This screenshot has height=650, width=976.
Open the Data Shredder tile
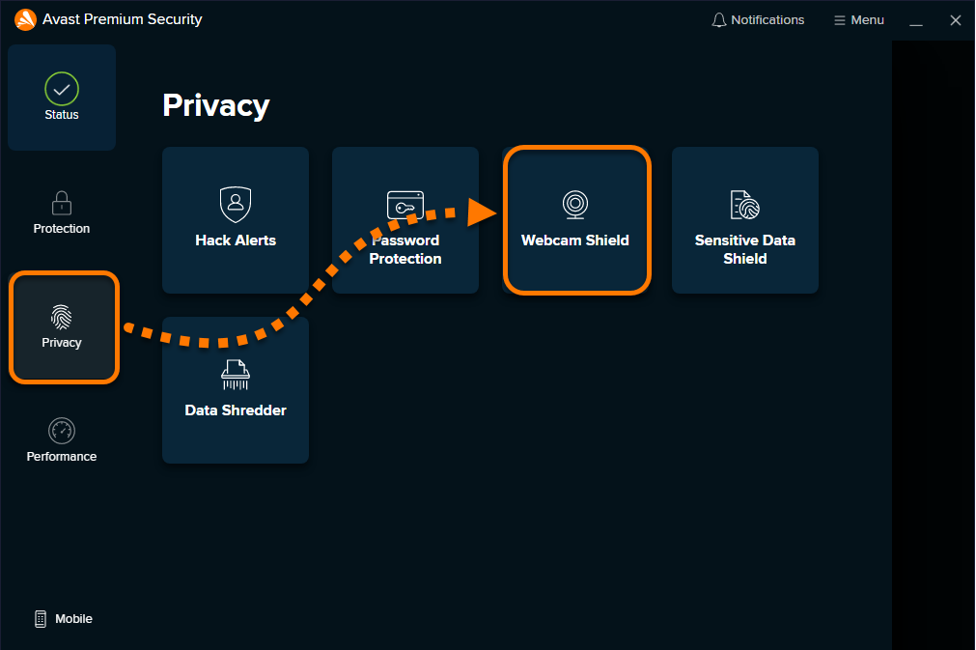pos(236,390)
